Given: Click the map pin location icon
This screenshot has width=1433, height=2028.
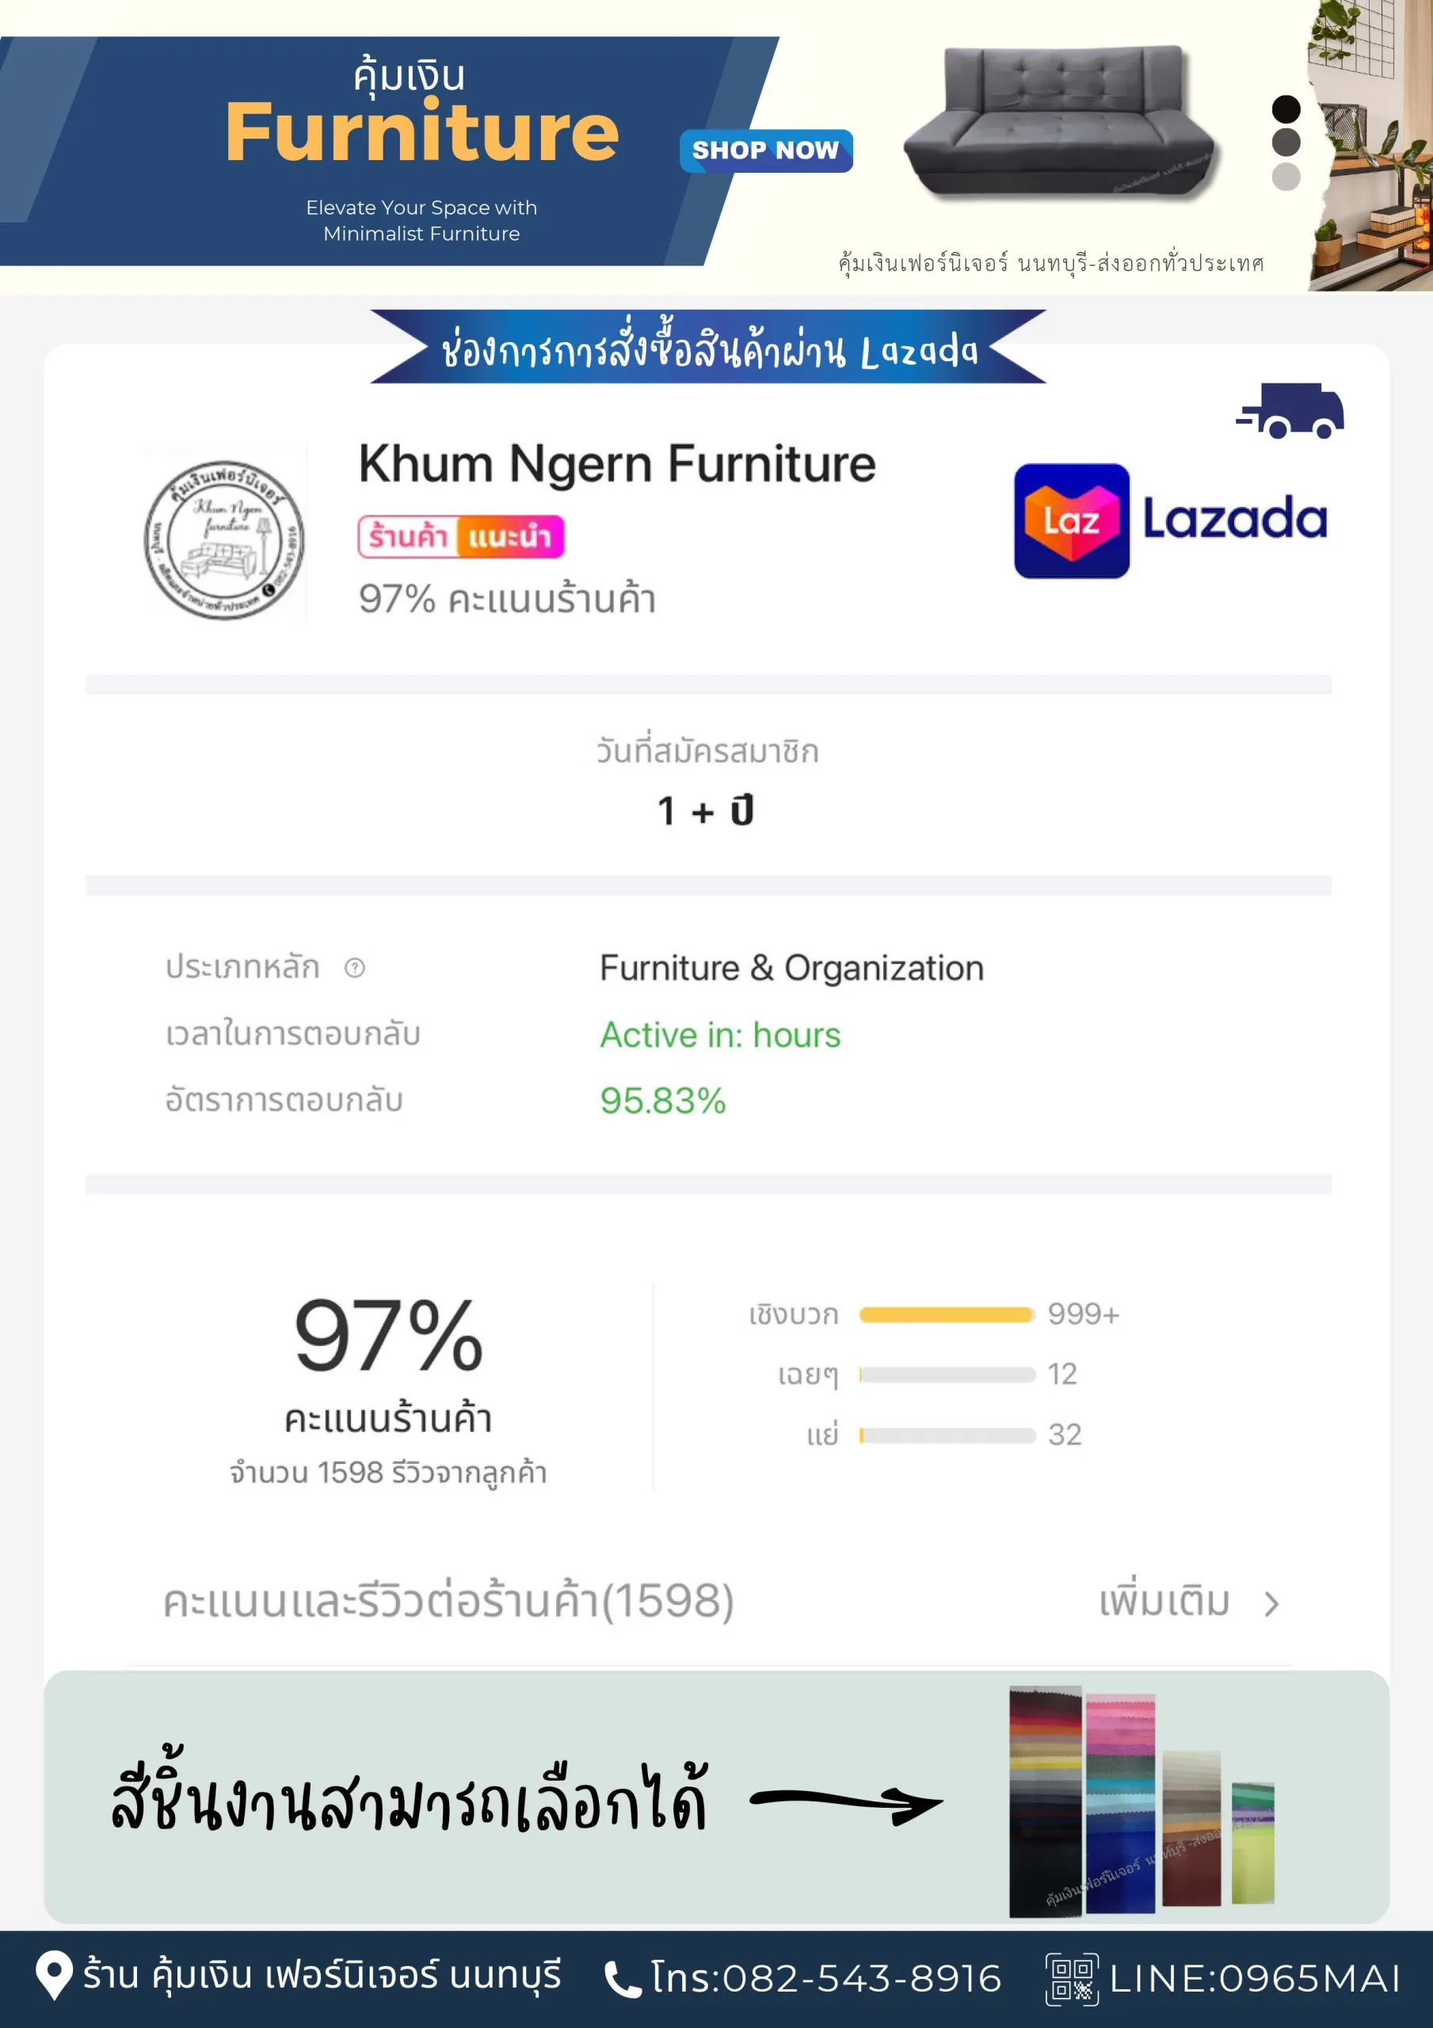Looking at the screenshot, I should click(x=54, y=1974).
